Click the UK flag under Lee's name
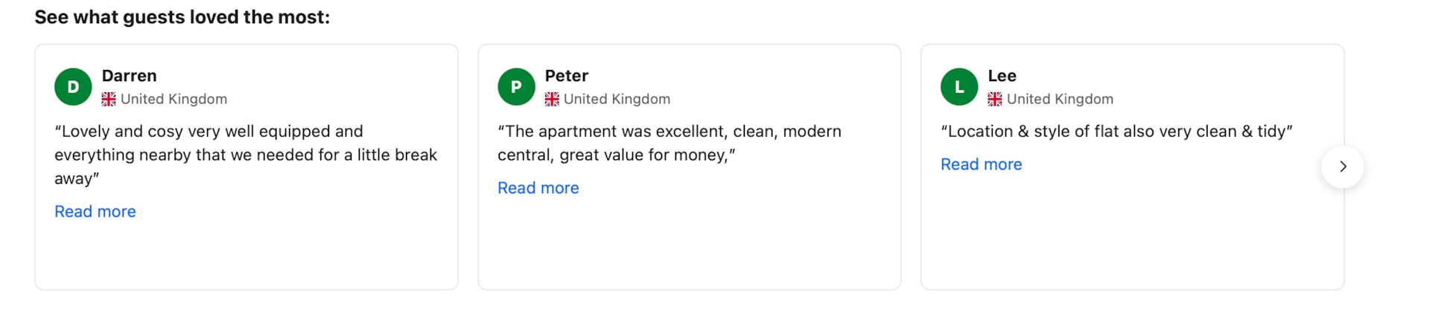 pos(995,99)
